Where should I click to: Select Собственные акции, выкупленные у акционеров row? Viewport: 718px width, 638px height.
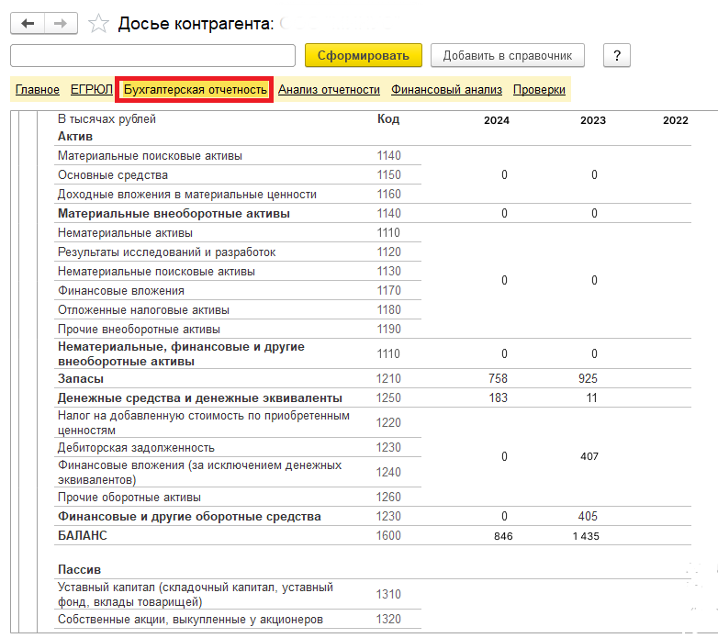pyautogui.click(x=190, y=620)
